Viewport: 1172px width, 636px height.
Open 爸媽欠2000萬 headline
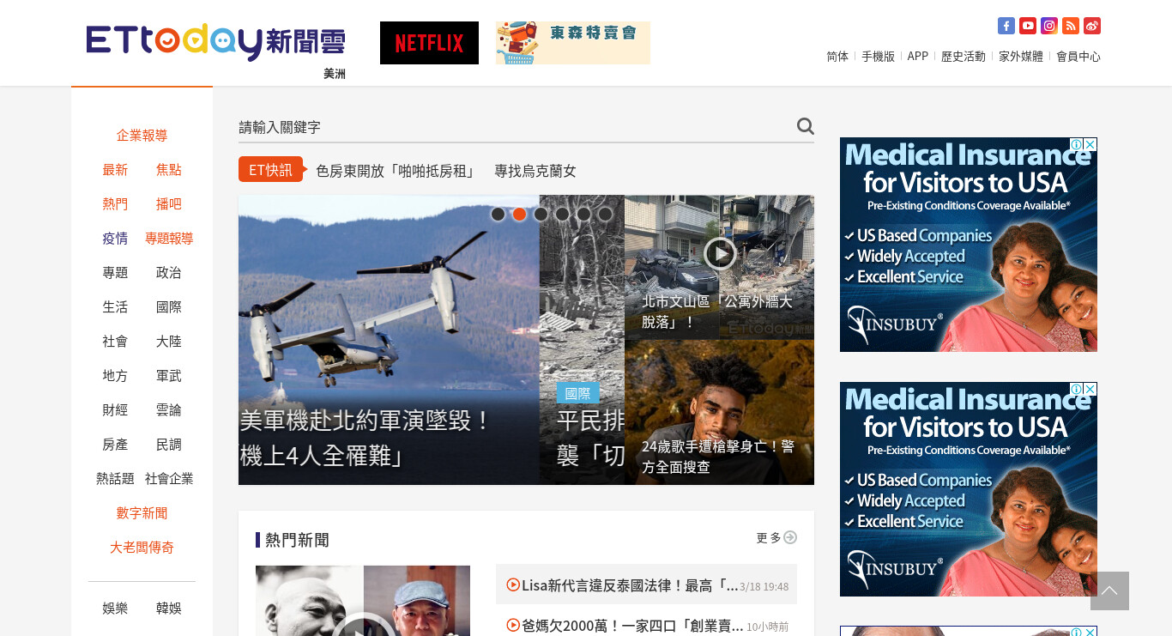pyautogui.click(x=632, y=626)
